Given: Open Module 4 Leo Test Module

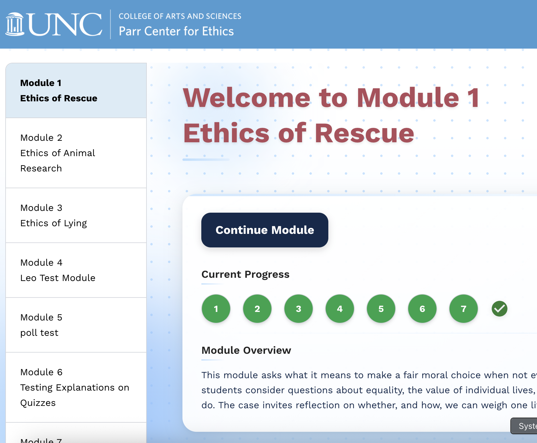Looking at the screenshot, I should [x=76, y=270].
